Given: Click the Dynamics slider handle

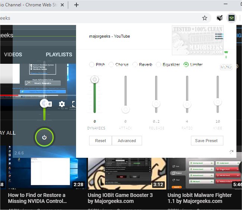Looking at the screenshot, I should click(x=95, y=79).
